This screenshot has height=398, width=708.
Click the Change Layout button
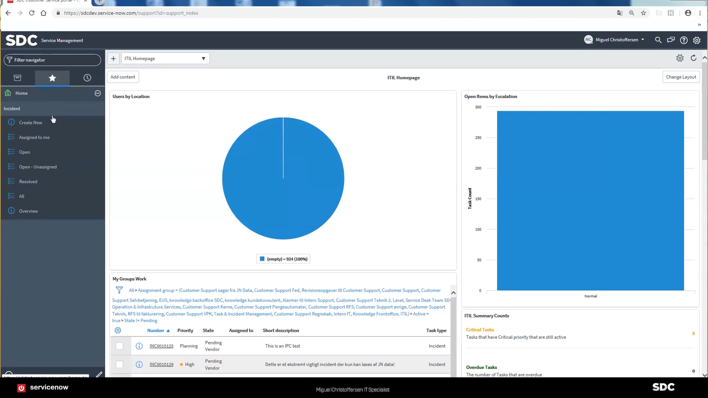[681, 77]
